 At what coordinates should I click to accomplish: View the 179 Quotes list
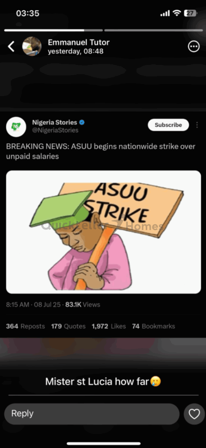[68, 326]
